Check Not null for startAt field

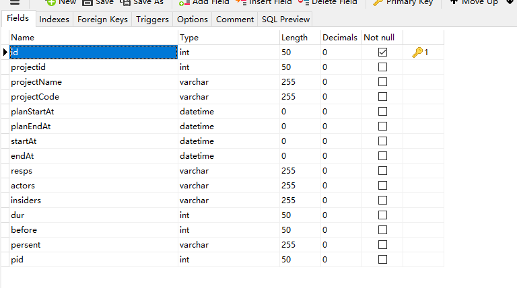pyautogui.click(x=382, y=141)
